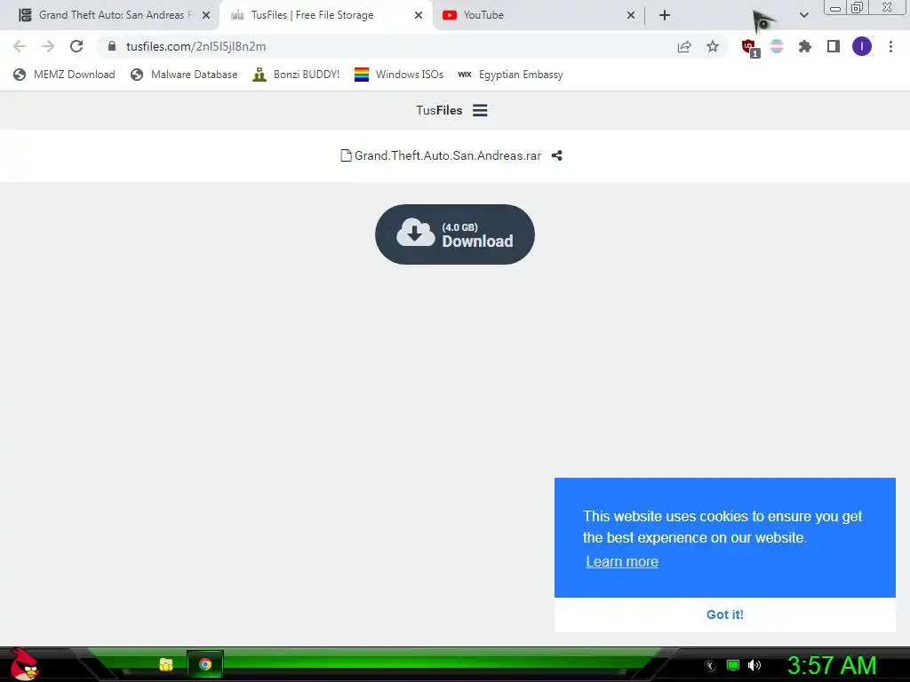This screenshot has width=910, height=682.
Task: Show hidden tray icons arrow
Action: [x=709, y=666]
